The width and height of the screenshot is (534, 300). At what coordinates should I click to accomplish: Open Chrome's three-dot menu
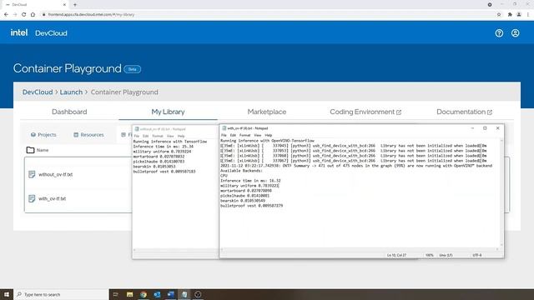tap(528, 15)
